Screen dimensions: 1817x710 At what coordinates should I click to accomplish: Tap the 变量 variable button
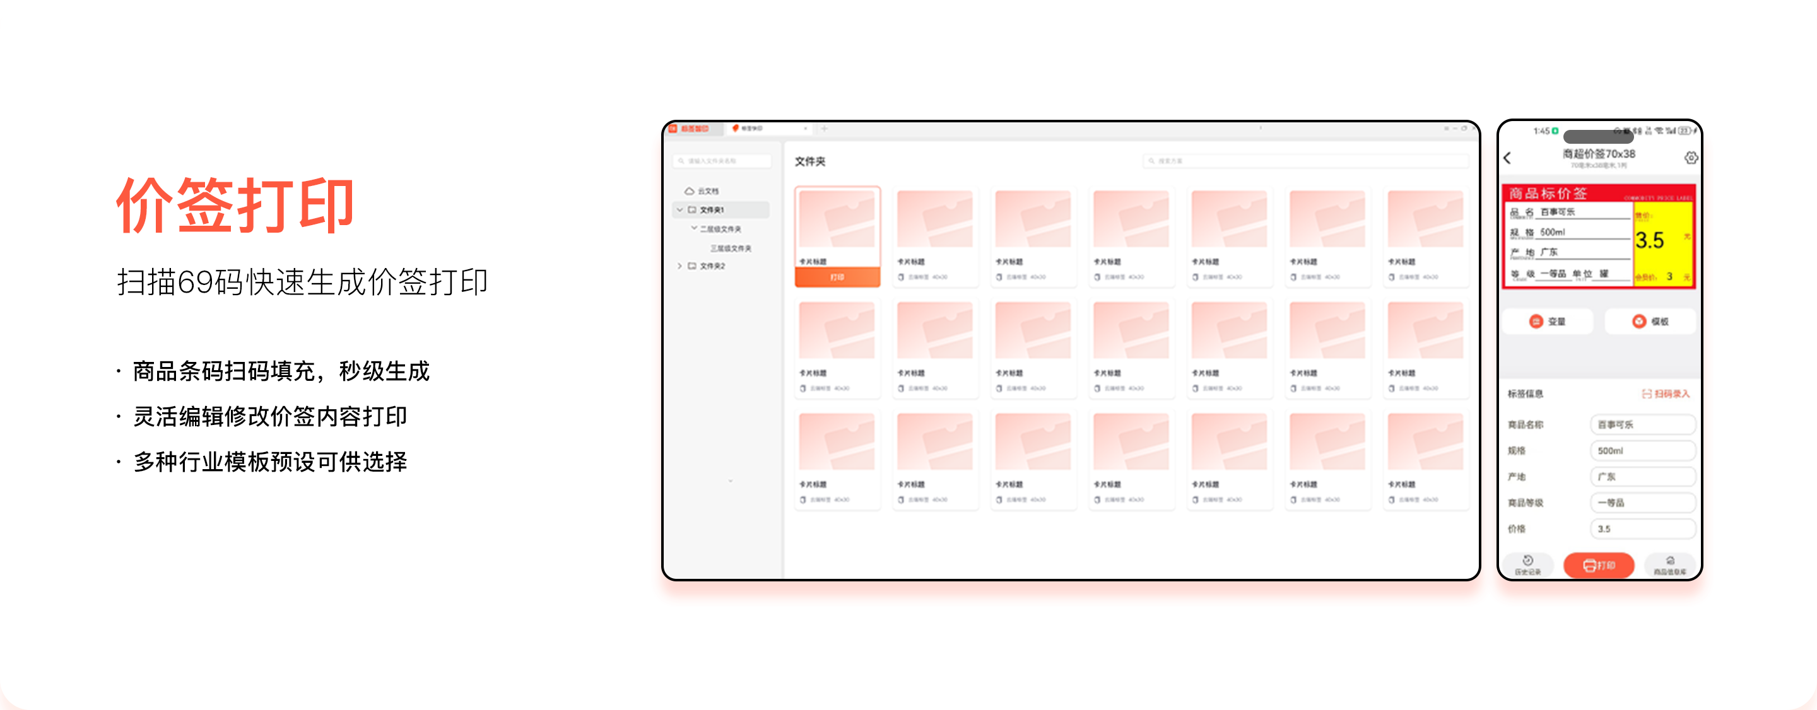[1548, 322]
